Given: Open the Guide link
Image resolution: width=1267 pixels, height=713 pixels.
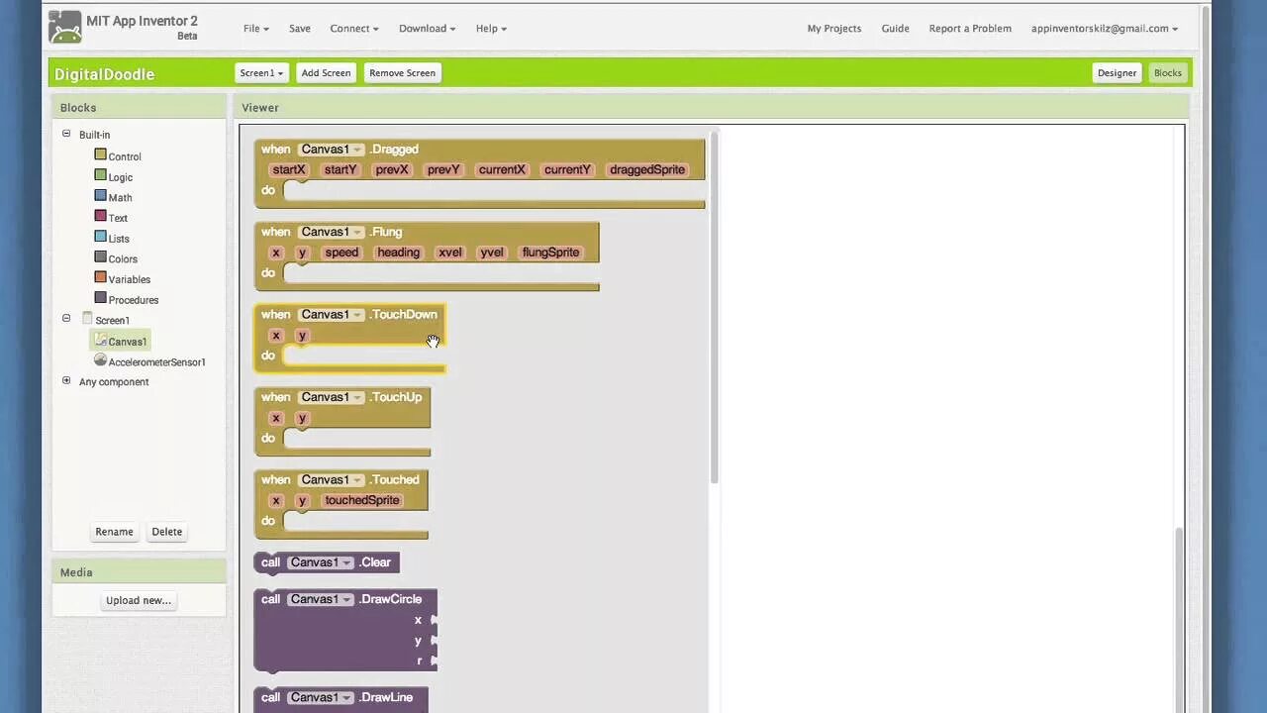Looking at the screenshot, I should (x=895, y=29).
